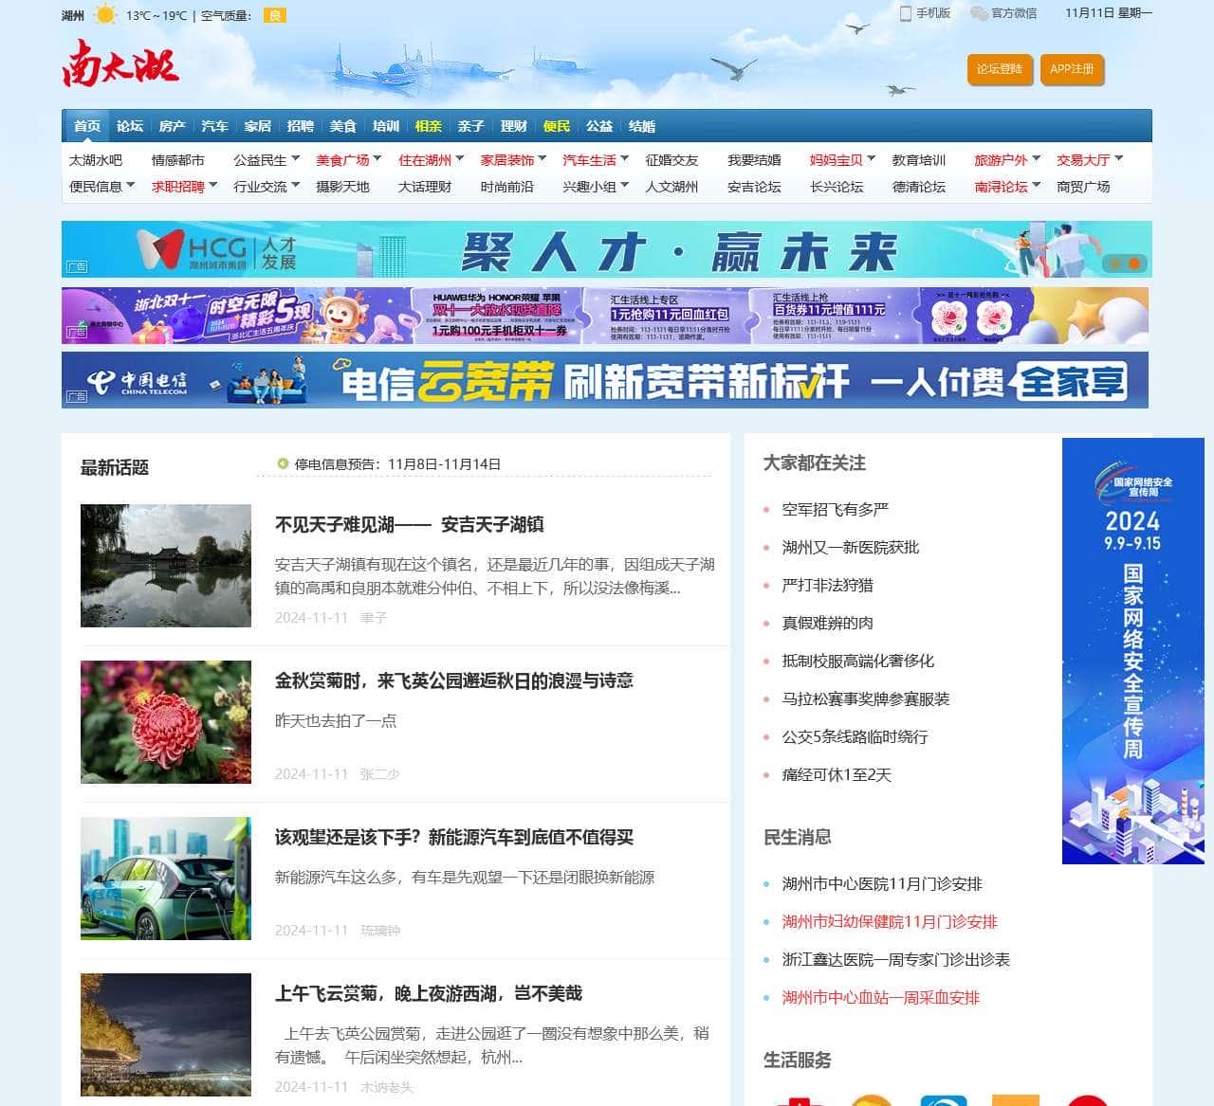Open the 中国电信 云宽带 banner ad

[x=605, y=380]
